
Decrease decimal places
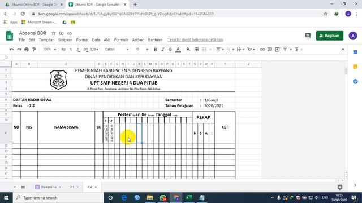tap(78, 50)
